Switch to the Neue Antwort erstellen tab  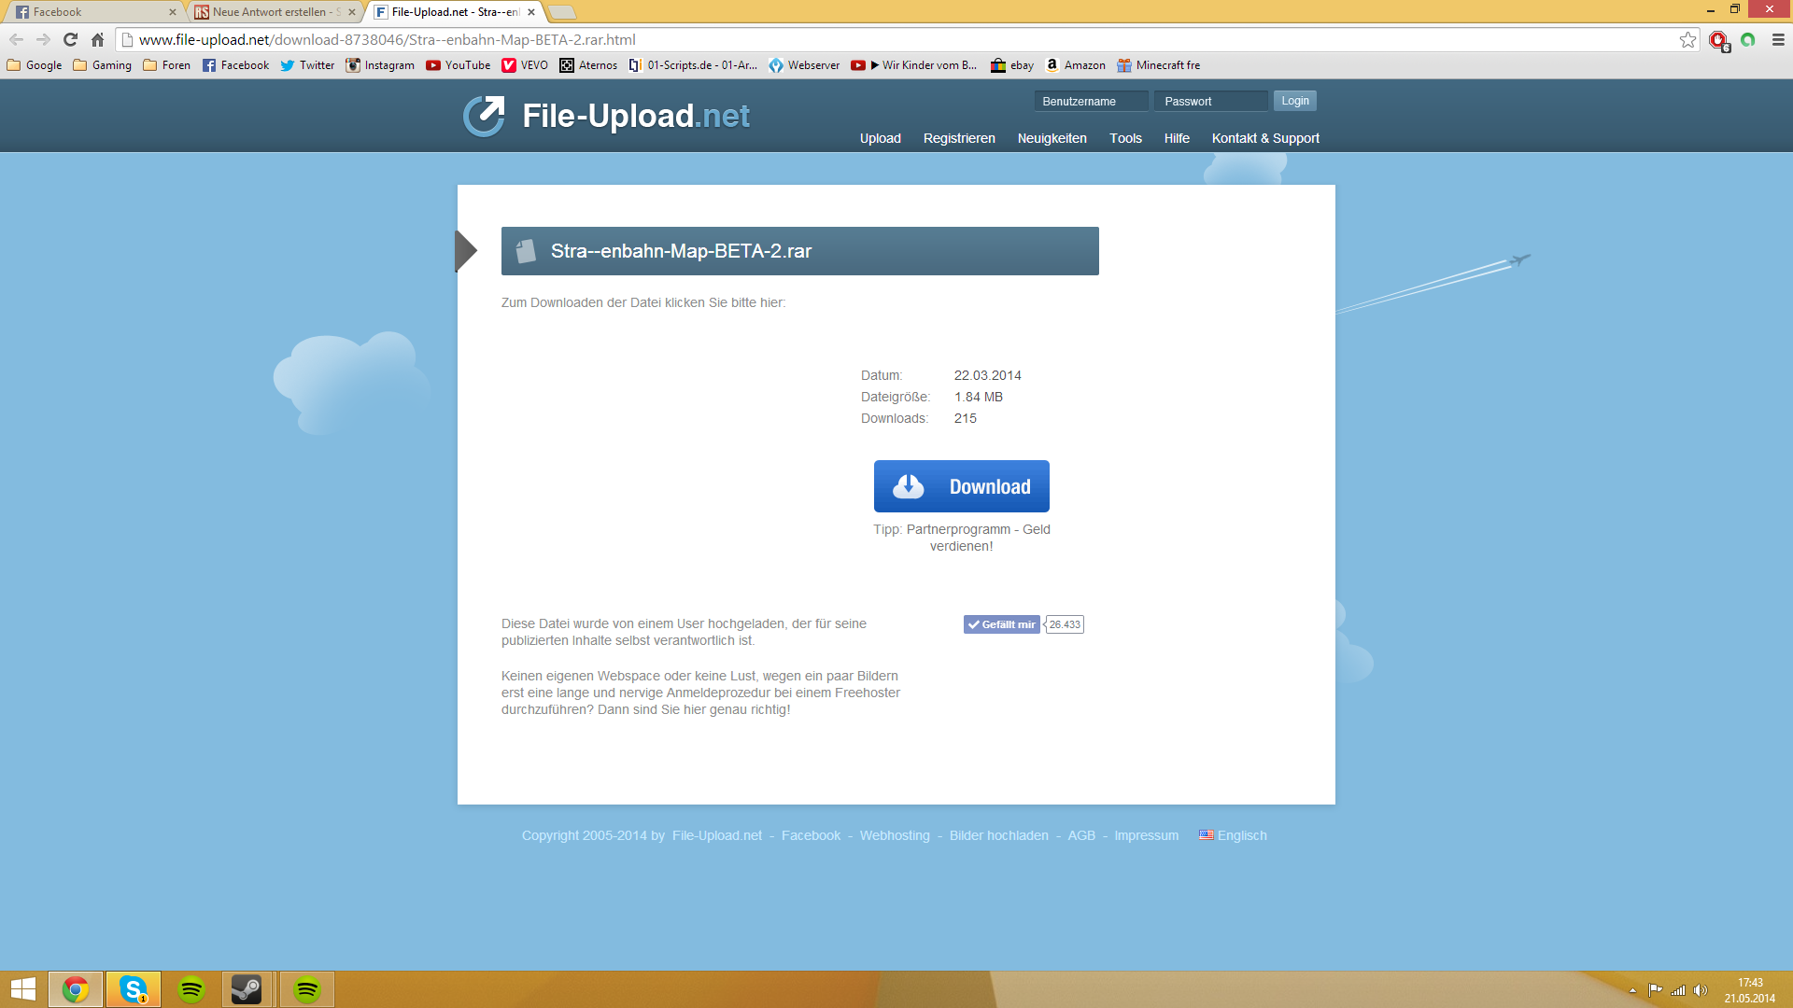click(271, 12)
